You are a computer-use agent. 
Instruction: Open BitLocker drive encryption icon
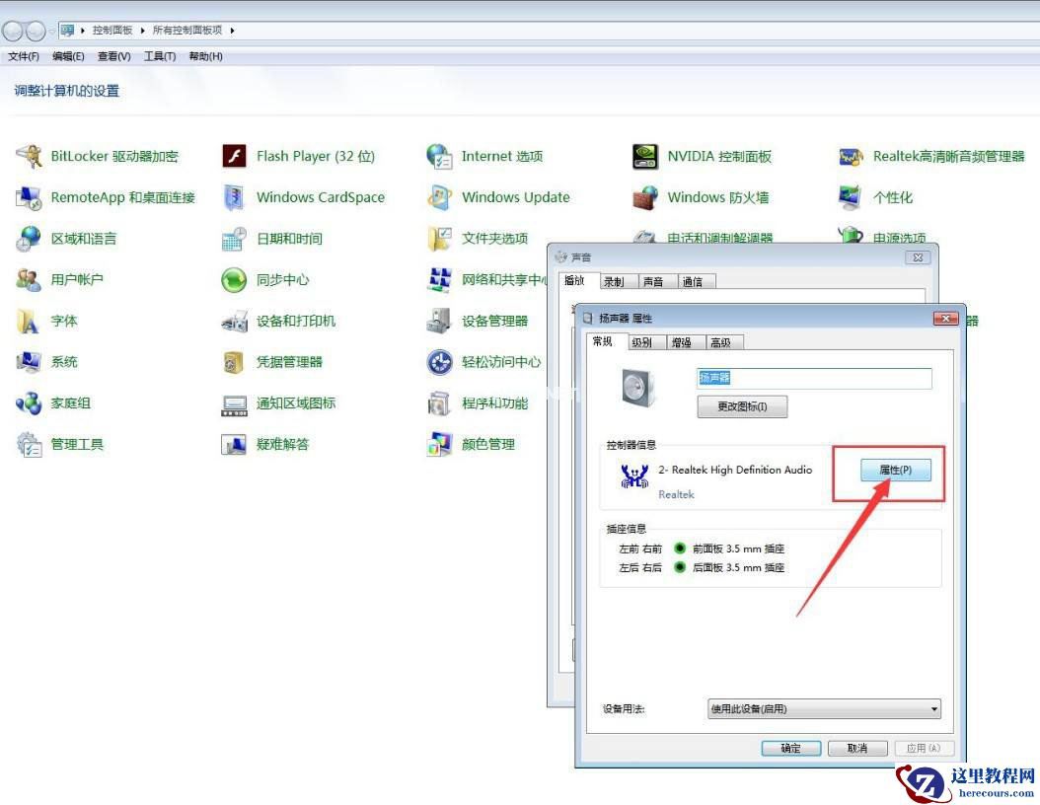30,157
